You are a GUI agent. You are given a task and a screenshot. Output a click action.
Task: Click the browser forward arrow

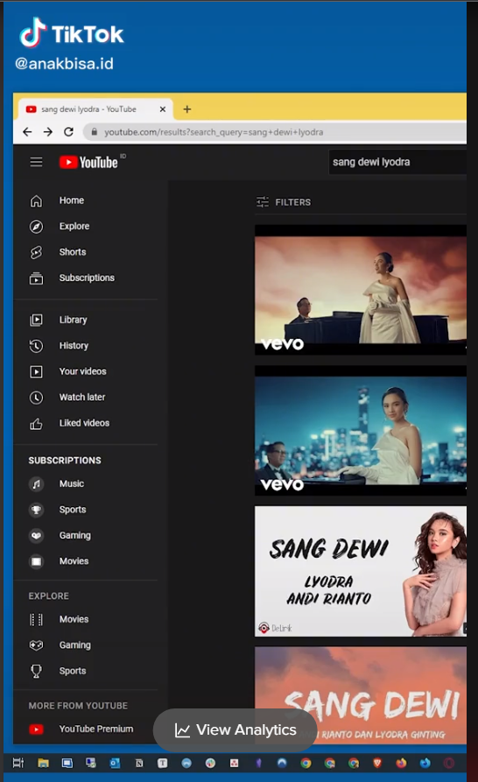(48, 131)
